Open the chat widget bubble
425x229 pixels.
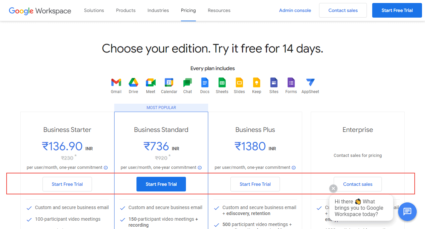point(407,212)
